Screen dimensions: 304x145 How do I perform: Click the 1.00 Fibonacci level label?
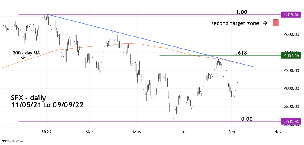tap(242, 12)
